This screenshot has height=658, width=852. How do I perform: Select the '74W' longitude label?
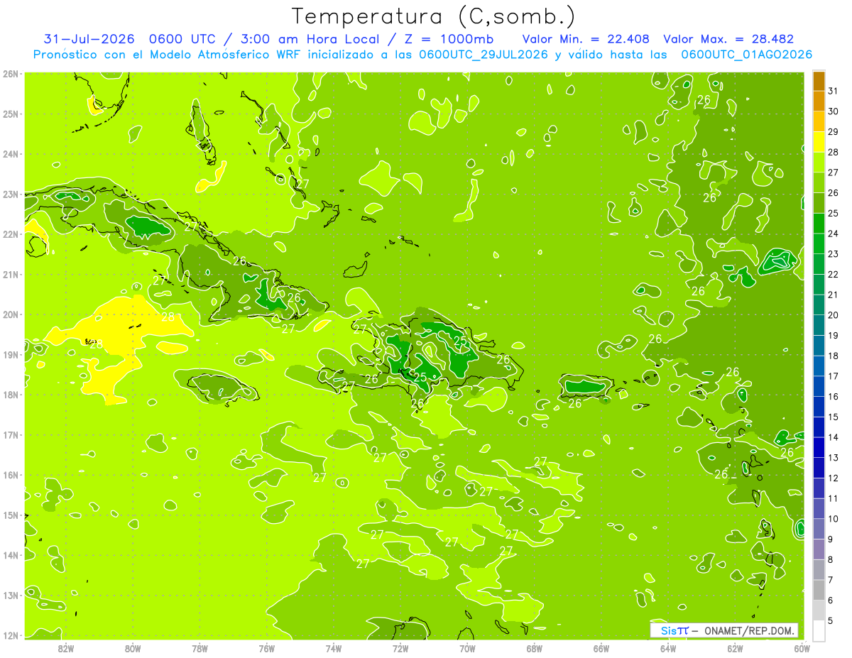click(334, 649)
